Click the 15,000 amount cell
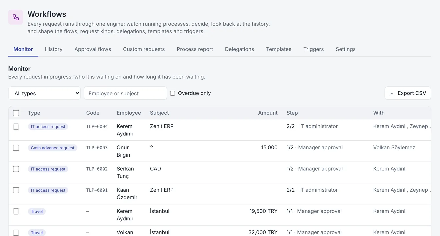 269,147
